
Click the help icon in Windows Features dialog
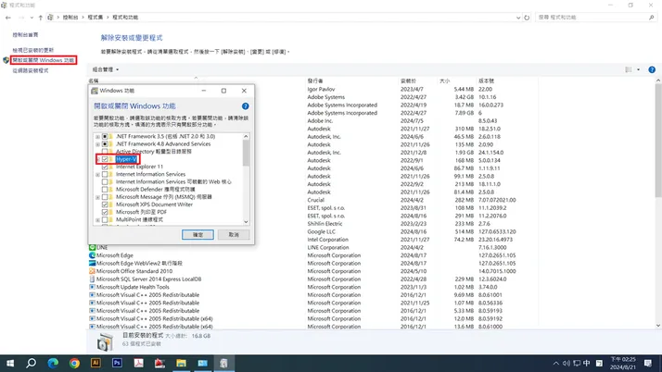(246, 106)
